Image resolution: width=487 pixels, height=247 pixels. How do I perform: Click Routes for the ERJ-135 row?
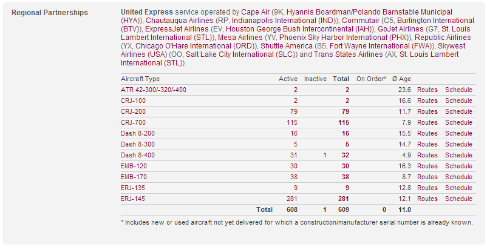click(x=427, y=188)
